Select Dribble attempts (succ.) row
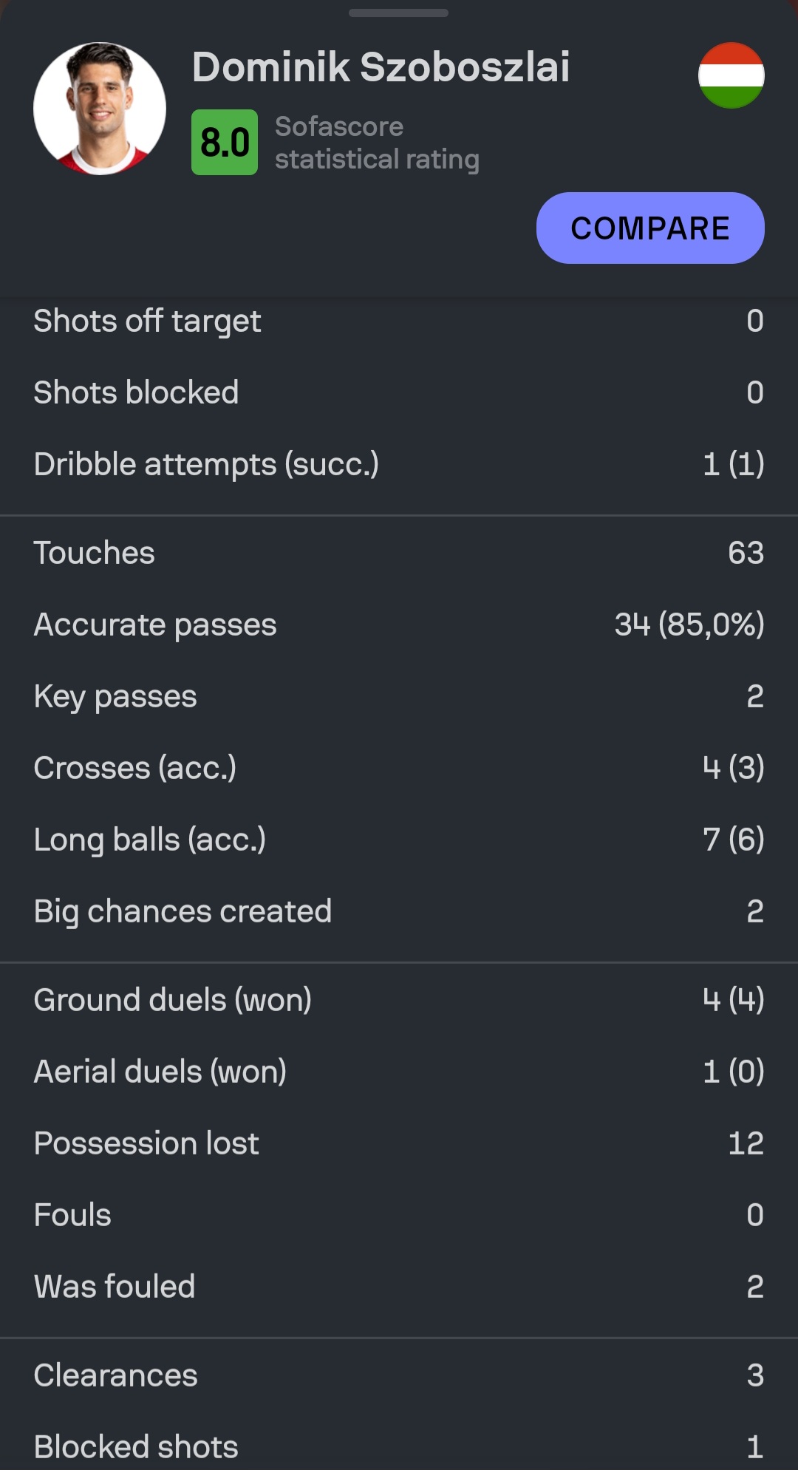The width and height of the screenshot is (798, 1470). click(399, 464)
